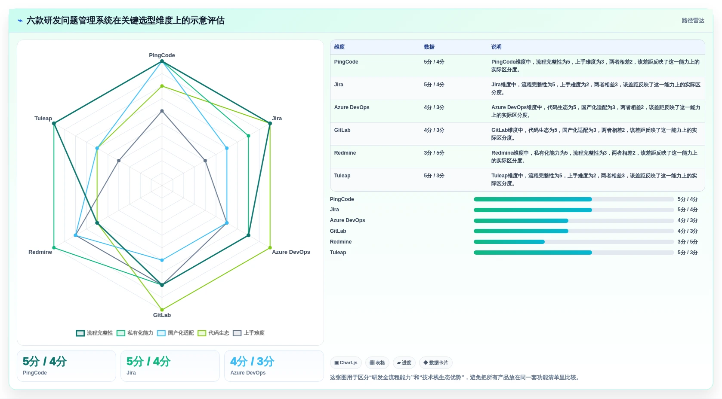
Task: Open the Chart.js chip
Action: (346, 363)
